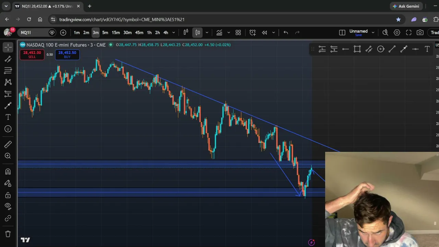Reload the TradingView page
Screen dimensions: 439x247
click(x=29, y=20)
